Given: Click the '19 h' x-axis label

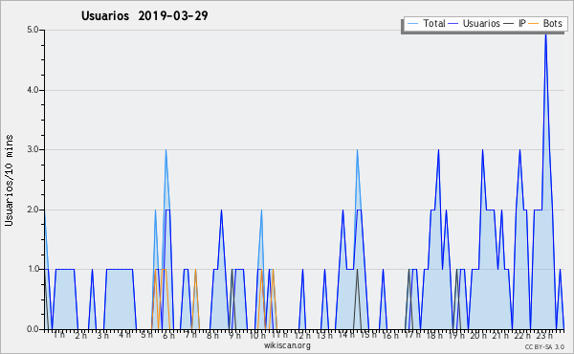Looking at the screenshot, I should pyautogui.click(x=456, y=335).
